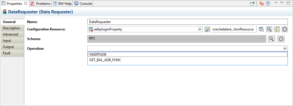Click the show problems warning-error icon
The image size is (293, 106).
(x=261, y=3)
